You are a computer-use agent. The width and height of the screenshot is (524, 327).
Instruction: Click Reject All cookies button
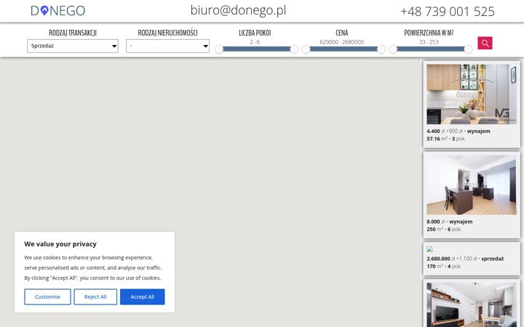tap(95, 296)
